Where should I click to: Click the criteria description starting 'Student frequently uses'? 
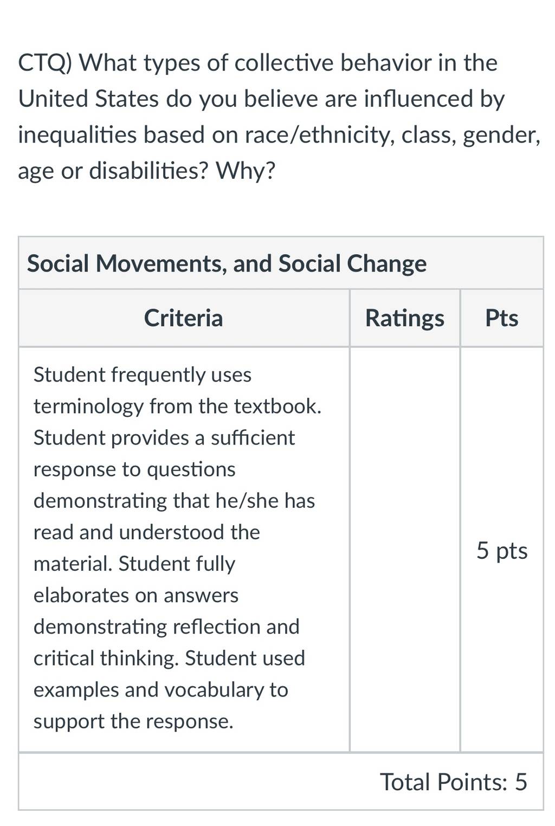[x=177, y=548]
